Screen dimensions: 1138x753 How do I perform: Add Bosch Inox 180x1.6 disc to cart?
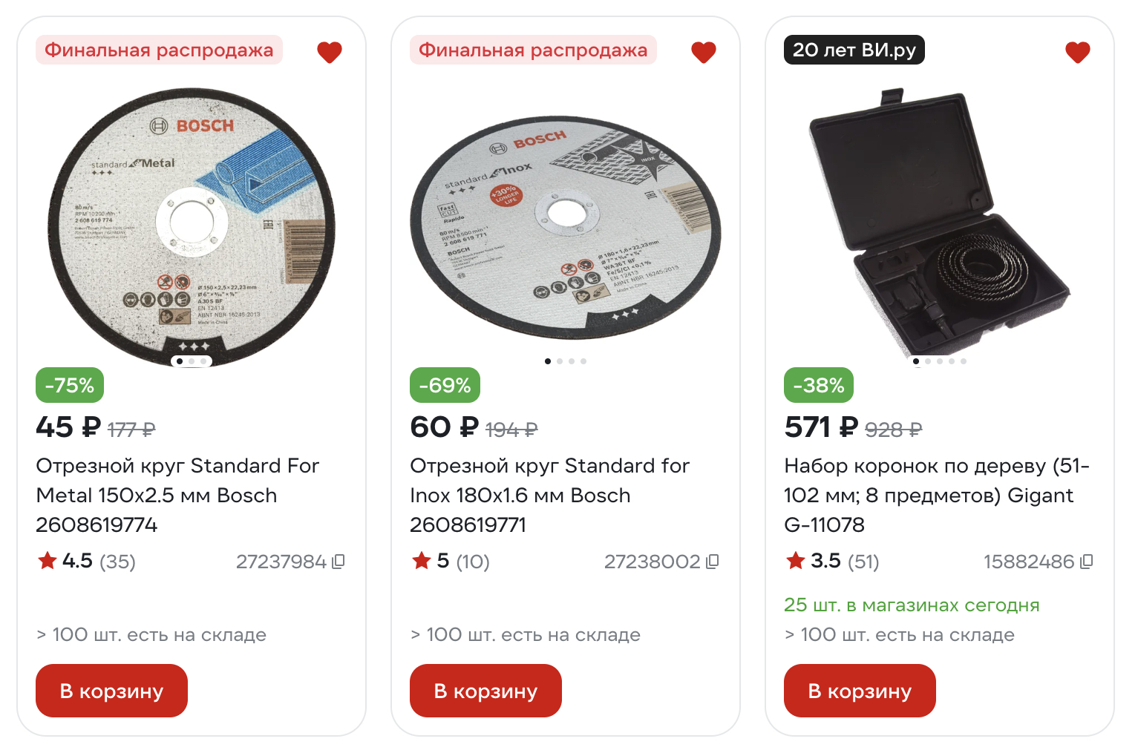tap(485, 691)
